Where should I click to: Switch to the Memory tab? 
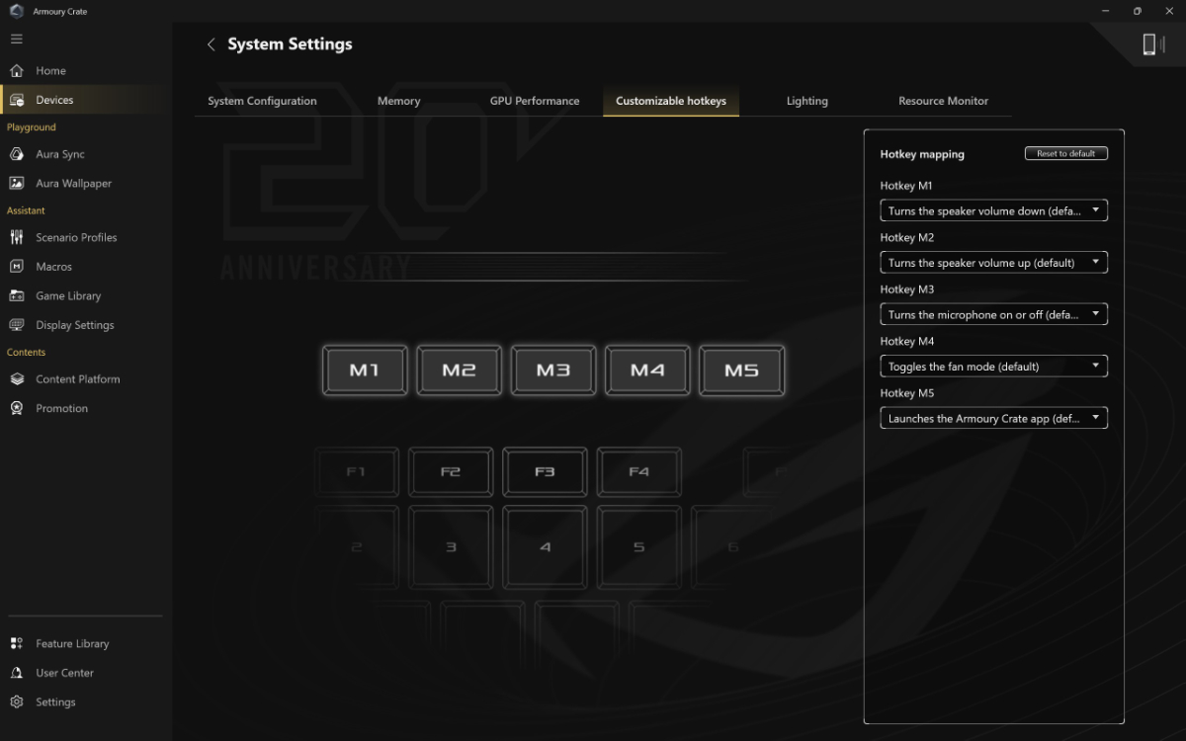pos(398,101)
